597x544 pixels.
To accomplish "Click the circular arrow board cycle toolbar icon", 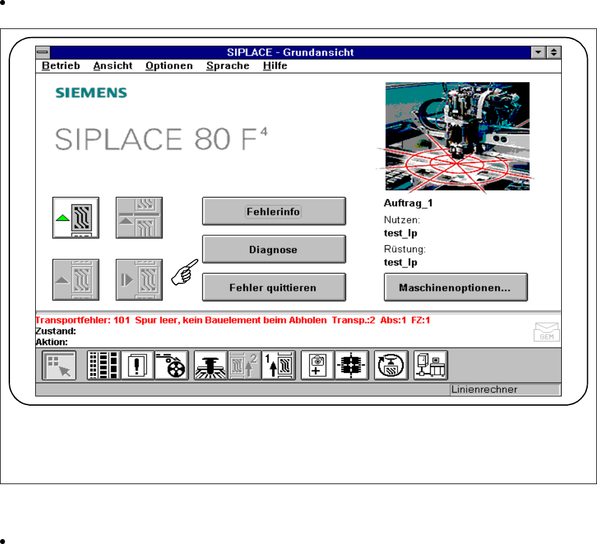I will click(391, 366).
